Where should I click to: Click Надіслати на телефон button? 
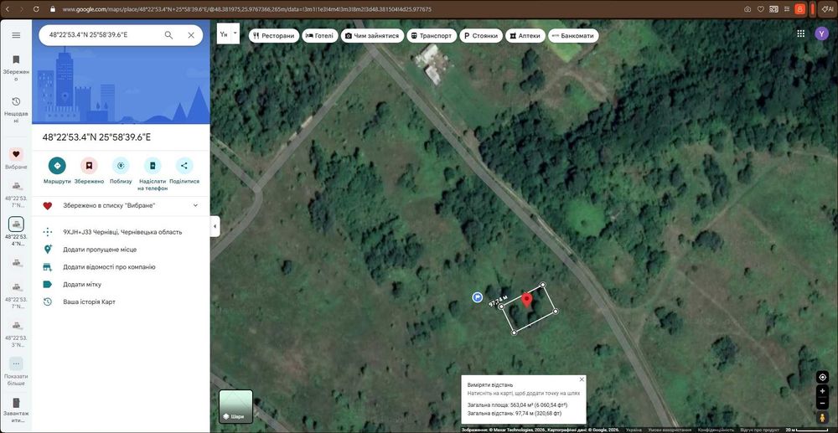tap(153, 174)
